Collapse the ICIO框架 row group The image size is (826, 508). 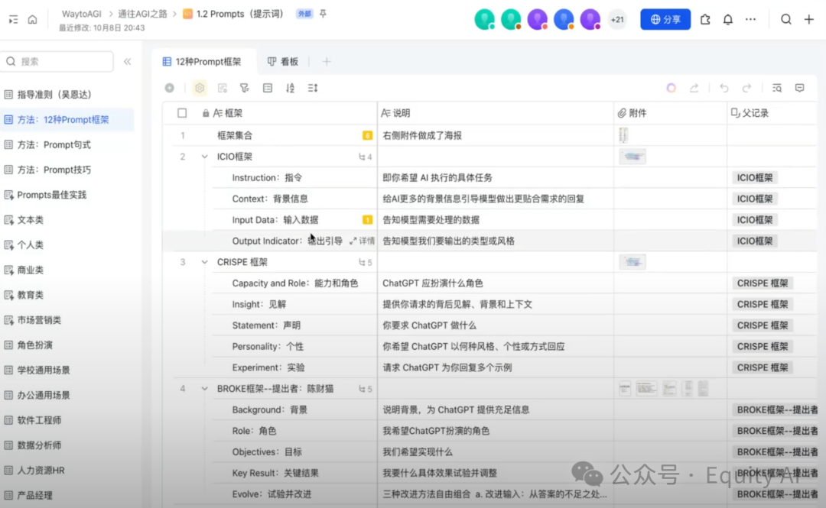pyautogui.click(x=204, y=157)
